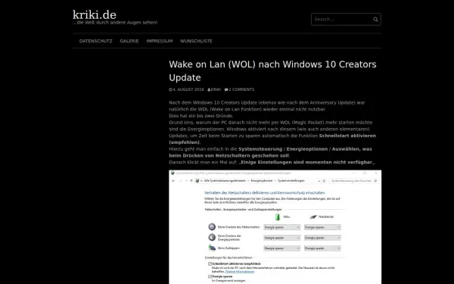Click the 4. AUGUST 2016 date link
Screen dimensions: 454x284
pyautogui.click(x=186, y=89)
